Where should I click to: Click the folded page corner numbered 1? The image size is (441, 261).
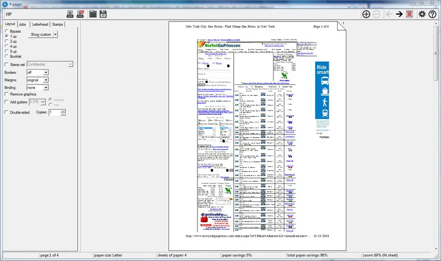(x=342, y=26)
